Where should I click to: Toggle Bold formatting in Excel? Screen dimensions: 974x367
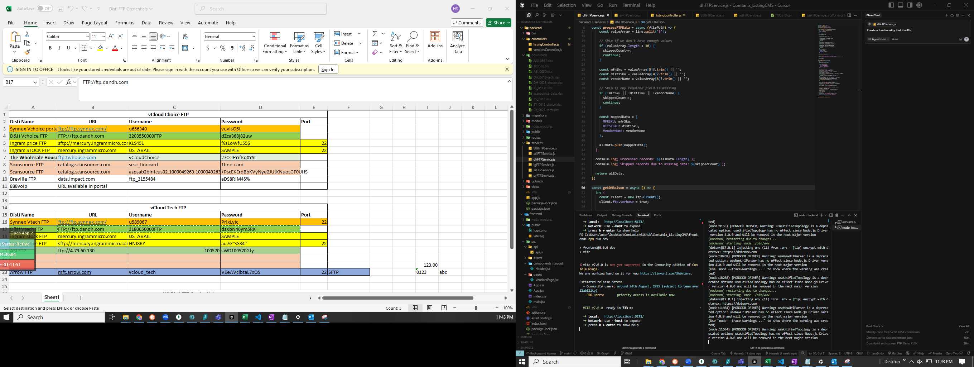pos(50,48)
